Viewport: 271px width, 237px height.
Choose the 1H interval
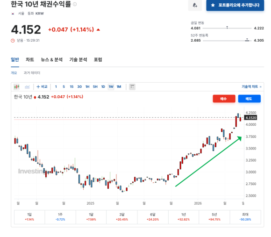point(87,86)
